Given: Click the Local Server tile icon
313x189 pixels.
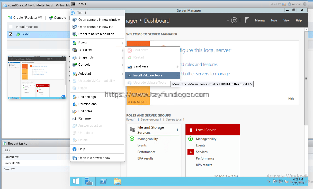Looking at the screenshot, I should [191, 130].
